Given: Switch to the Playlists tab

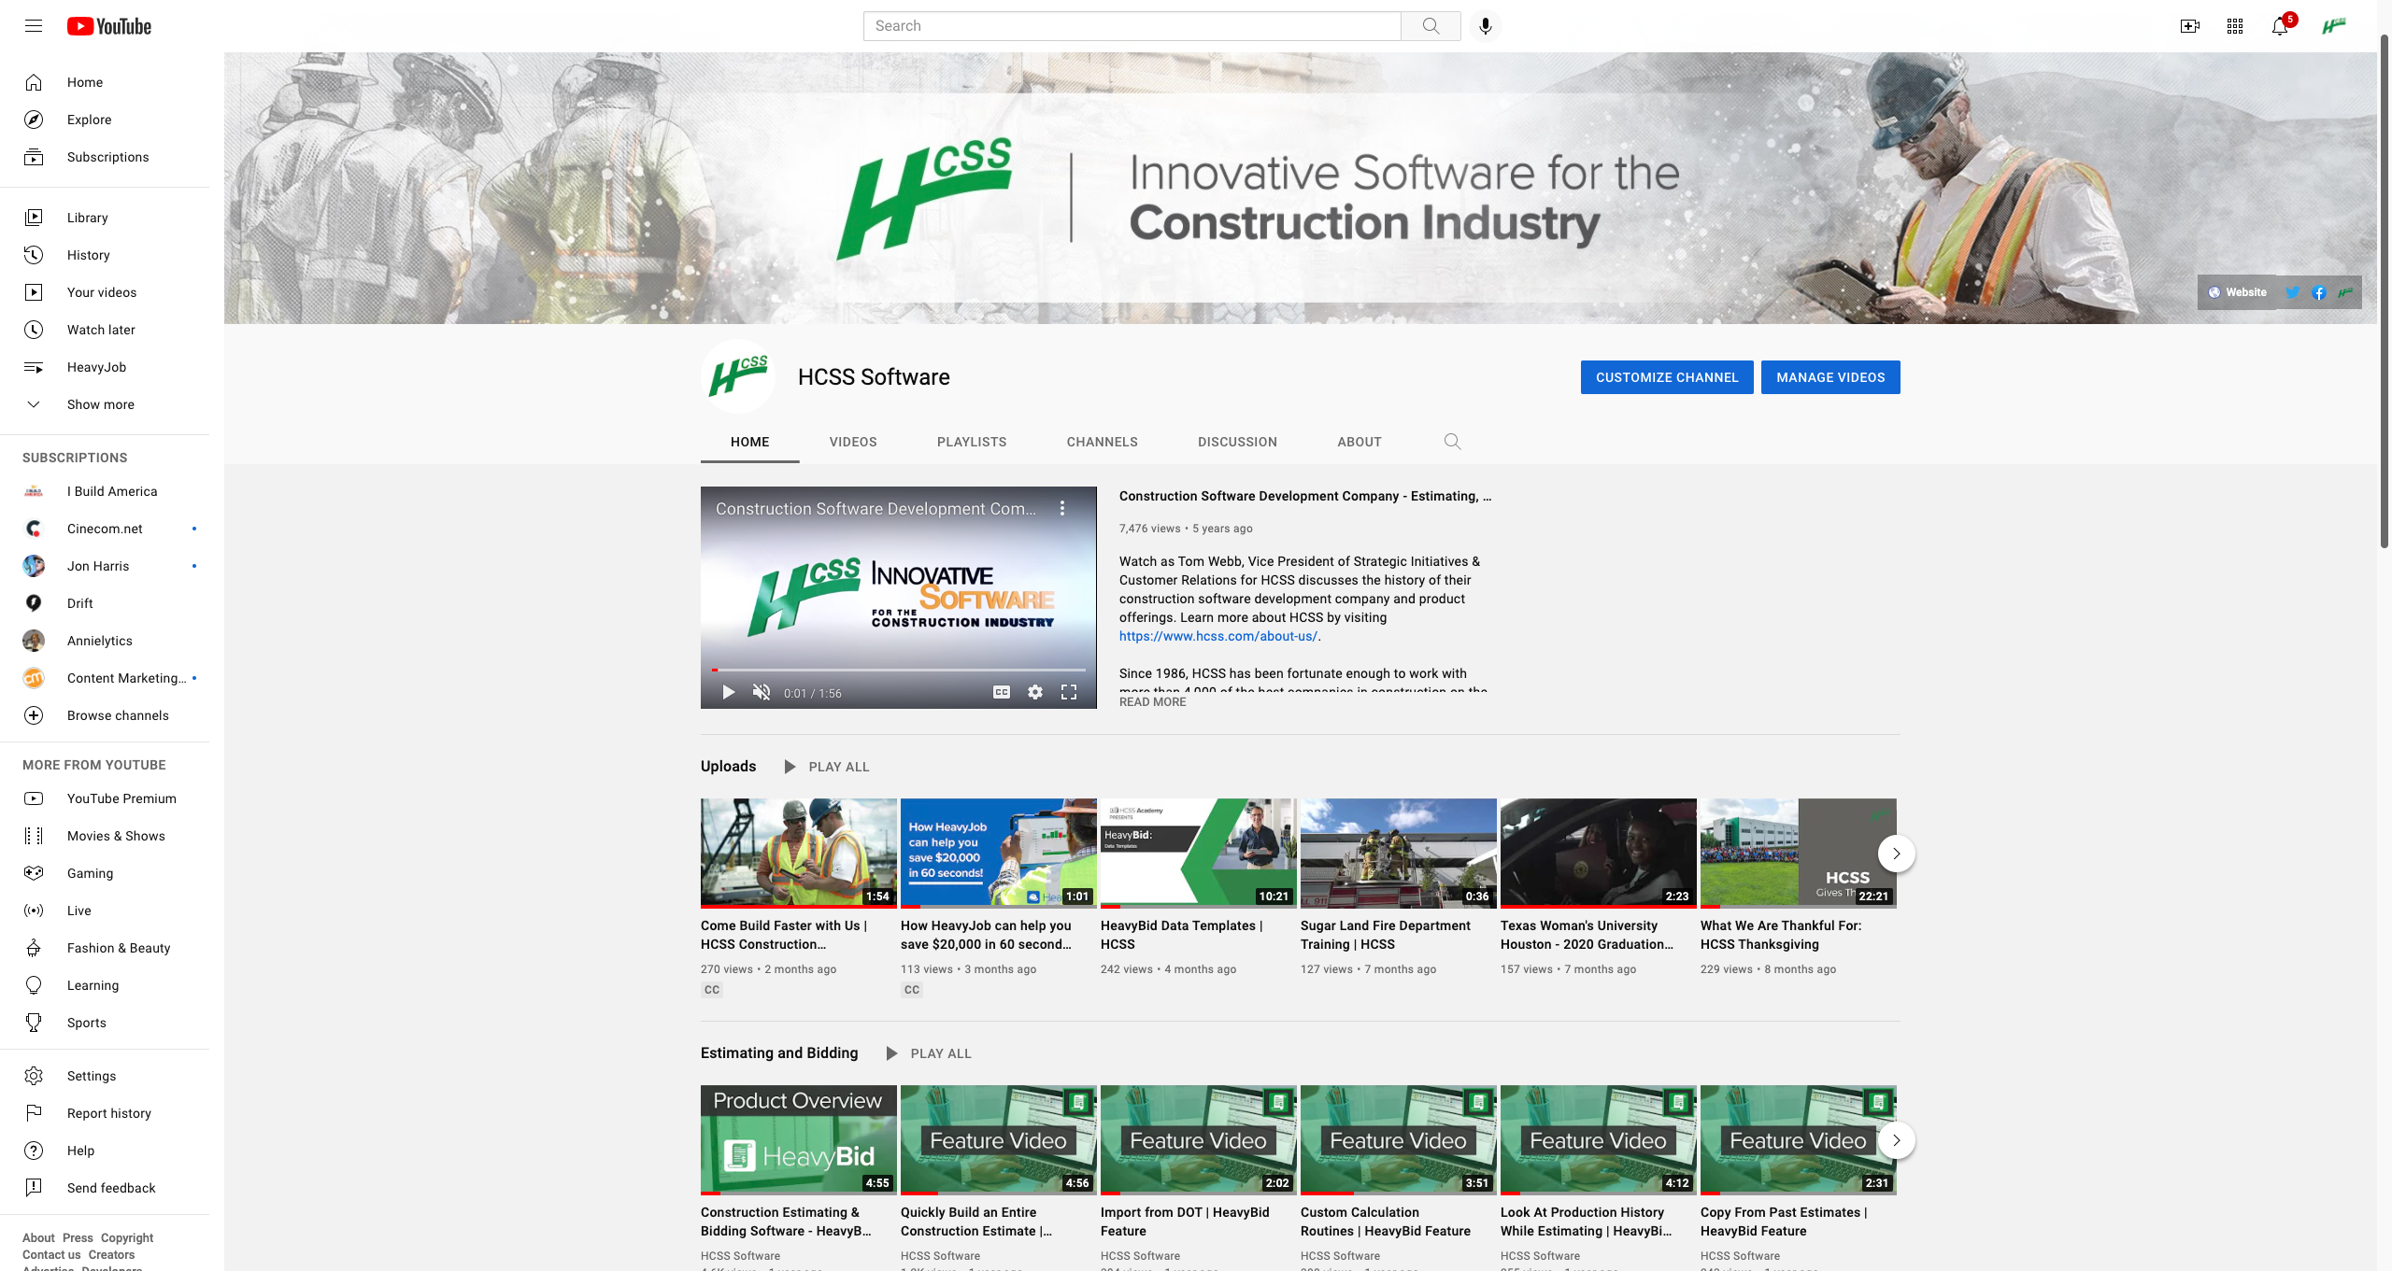Looking at the screenshot, I should (971, 442).
